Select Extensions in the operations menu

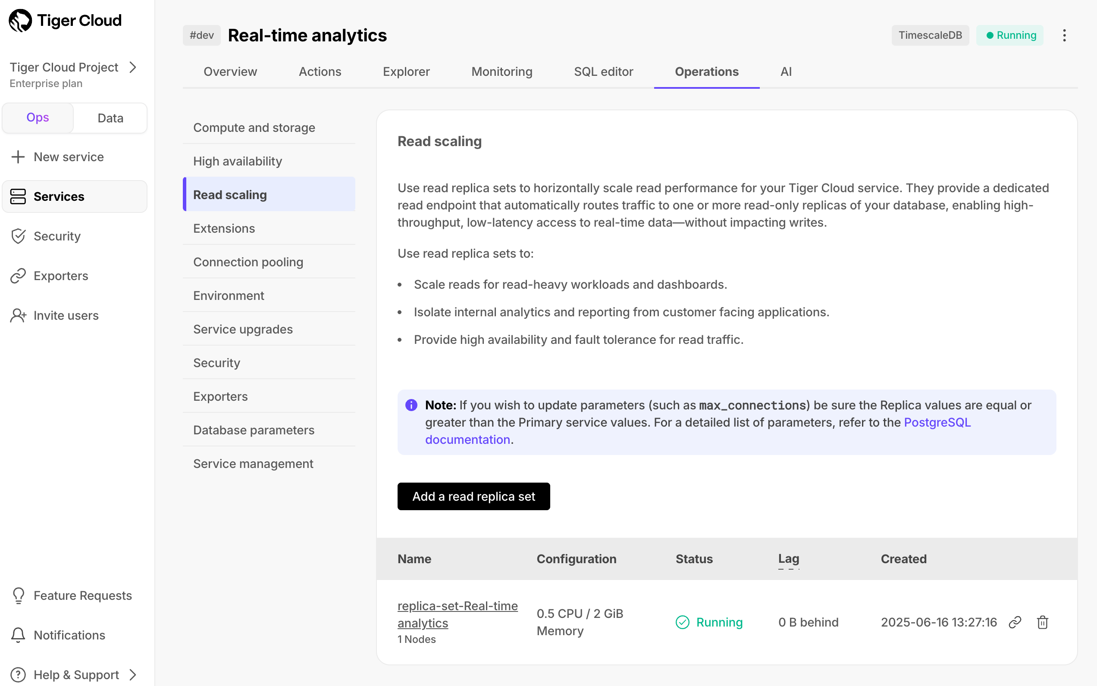pyautogui.click(x=269, y=228)
